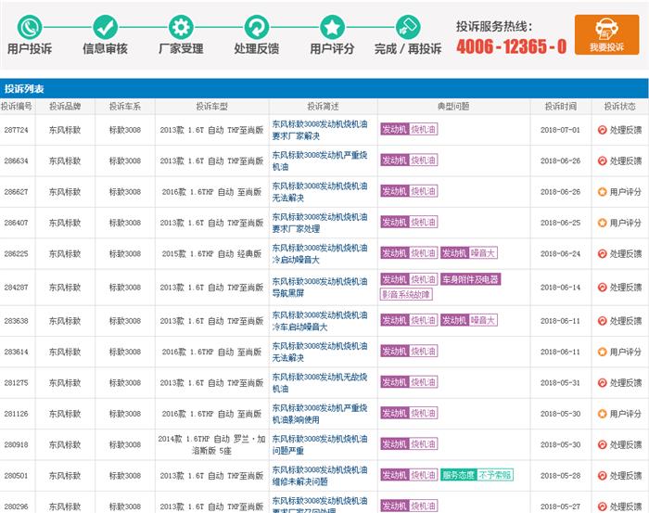The width and height of the screenshot is (649, 513).
Task: Click the 投诉车型 column header
Action: pyautogui.click(x=212, y=107)
